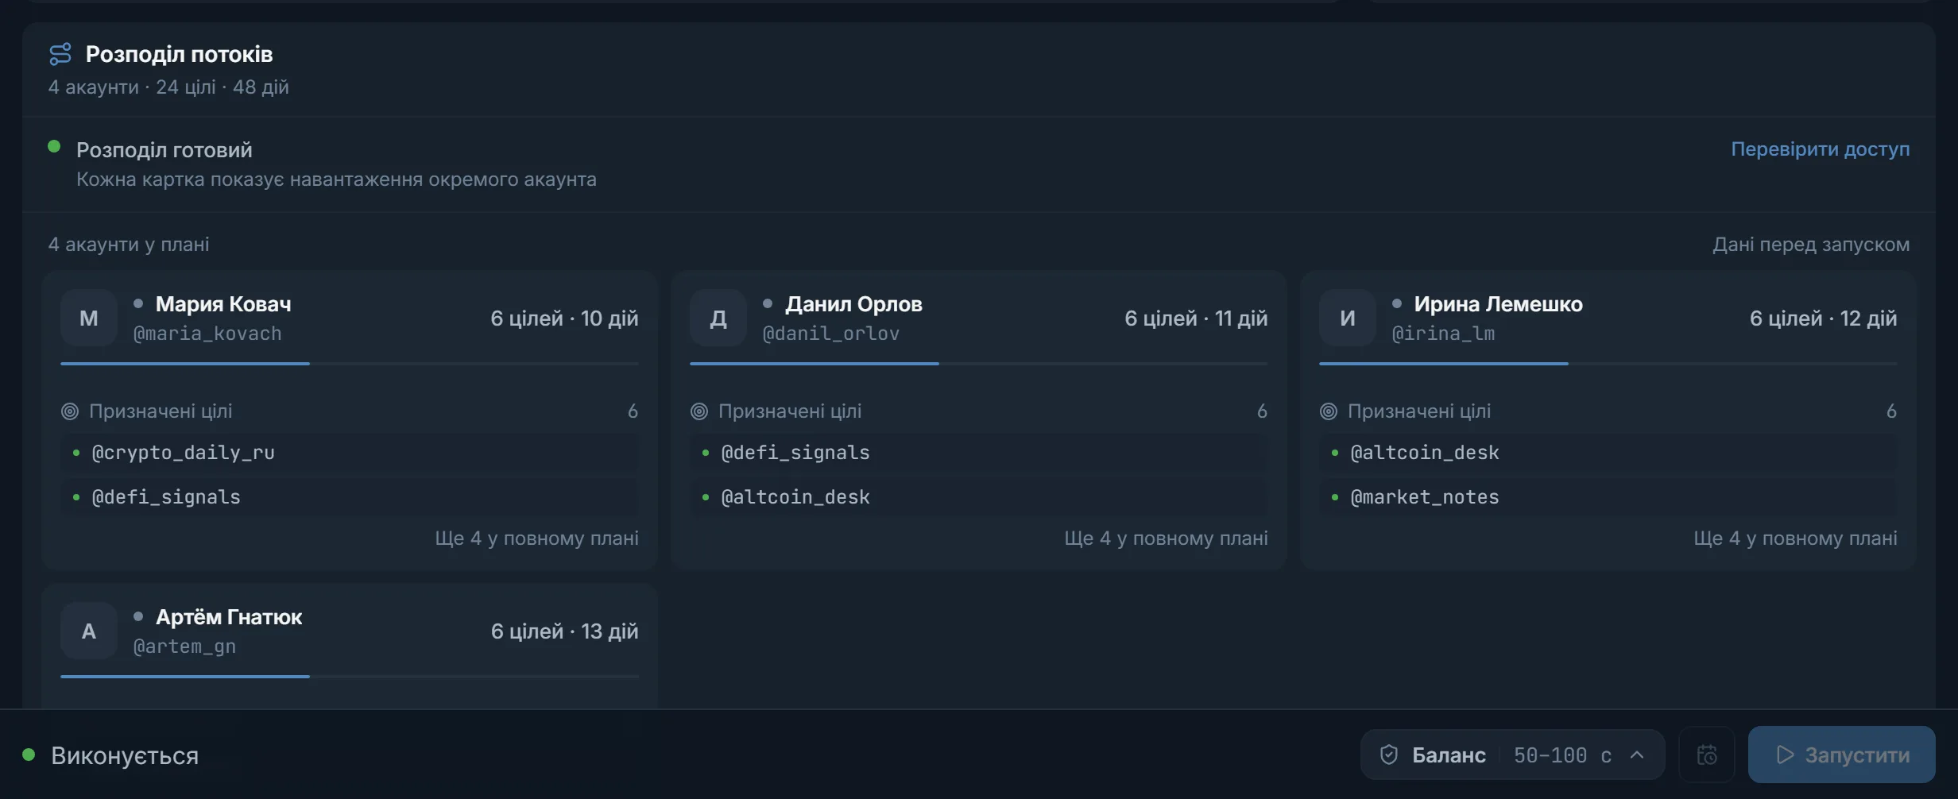Image resolution: width=1958 pixels, height=799 pixels.
Task: Click the "Розподіл готовий" status title
Action: click(164, 150)
